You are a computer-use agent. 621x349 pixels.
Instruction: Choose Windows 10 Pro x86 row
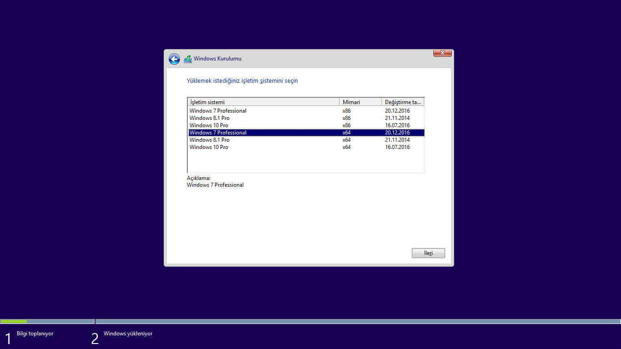[209, 125]
